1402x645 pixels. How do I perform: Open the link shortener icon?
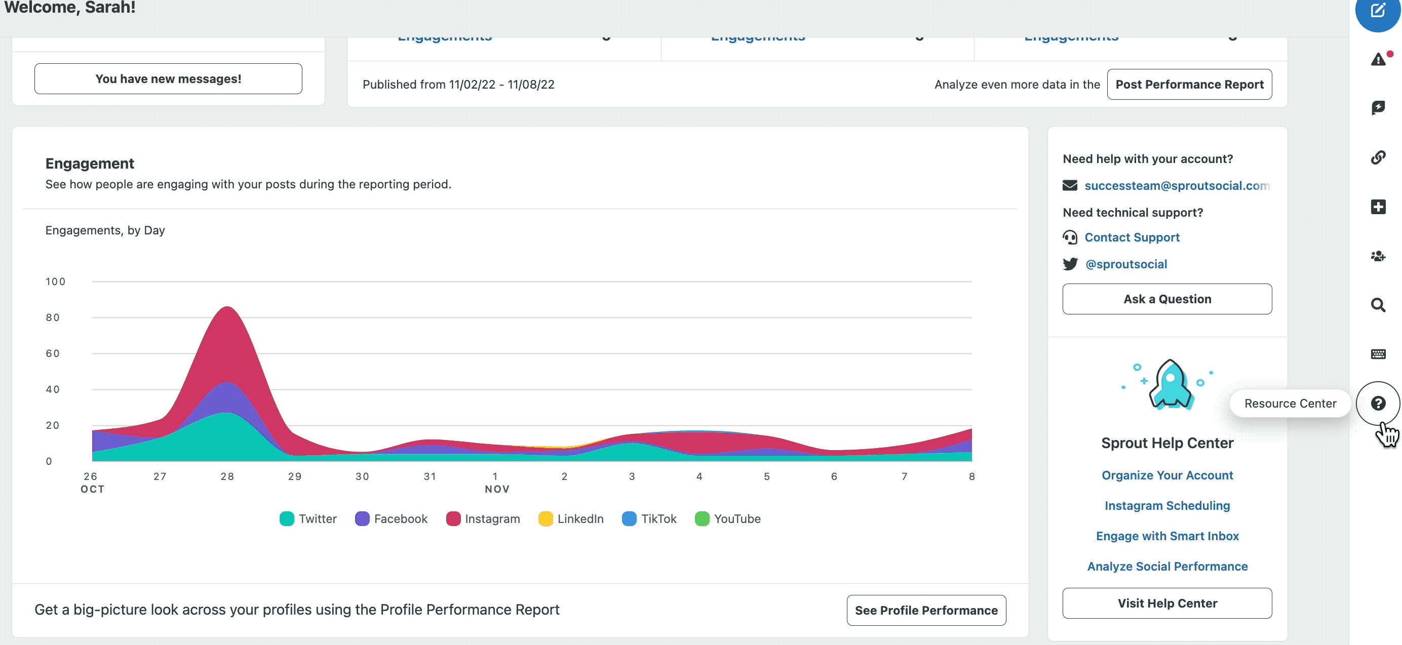(x=1378, y=158)
